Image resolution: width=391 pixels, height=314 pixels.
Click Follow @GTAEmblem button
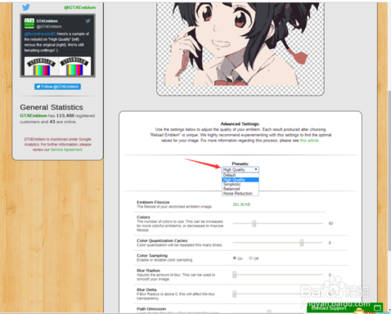click(57, 87)
